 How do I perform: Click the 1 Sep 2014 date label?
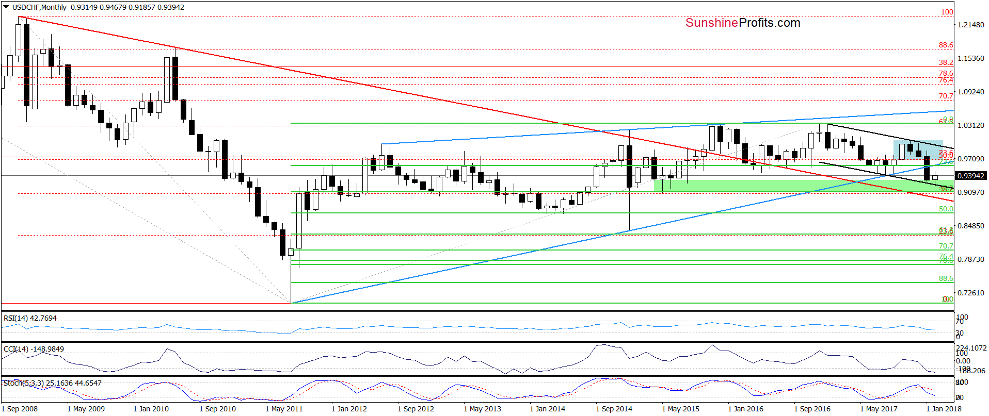click(614, 409)
